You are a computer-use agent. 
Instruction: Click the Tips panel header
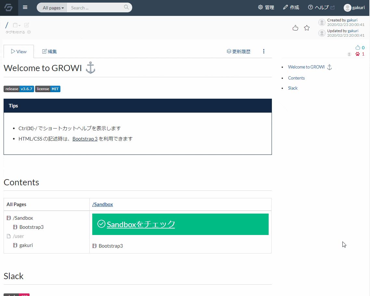[137, 105]
